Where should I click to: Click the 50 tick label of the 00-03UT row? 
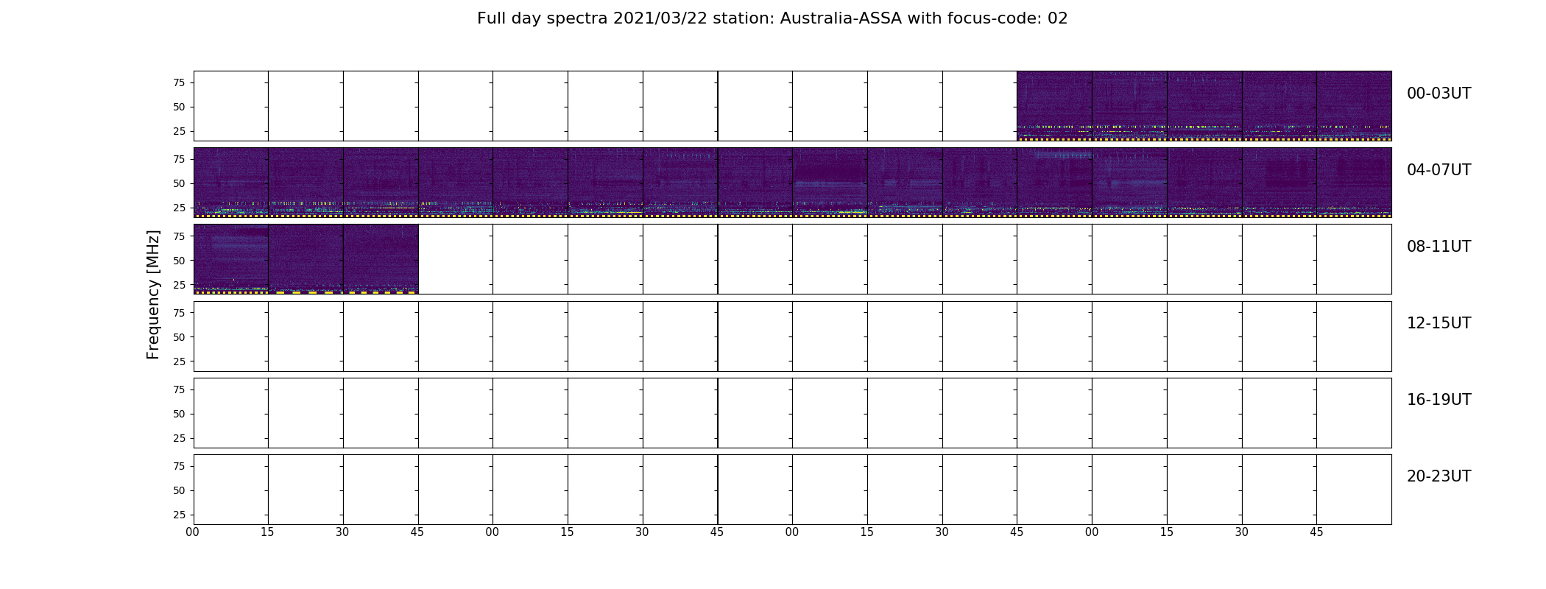point(179,107)
